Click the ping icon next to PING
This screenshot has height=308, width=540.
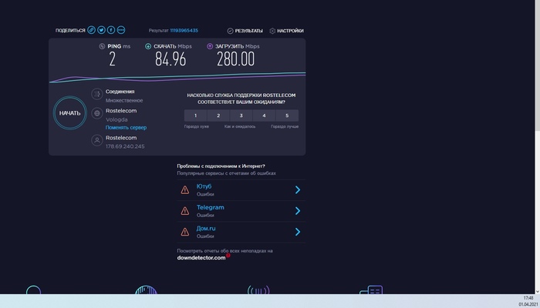(102, 46)
